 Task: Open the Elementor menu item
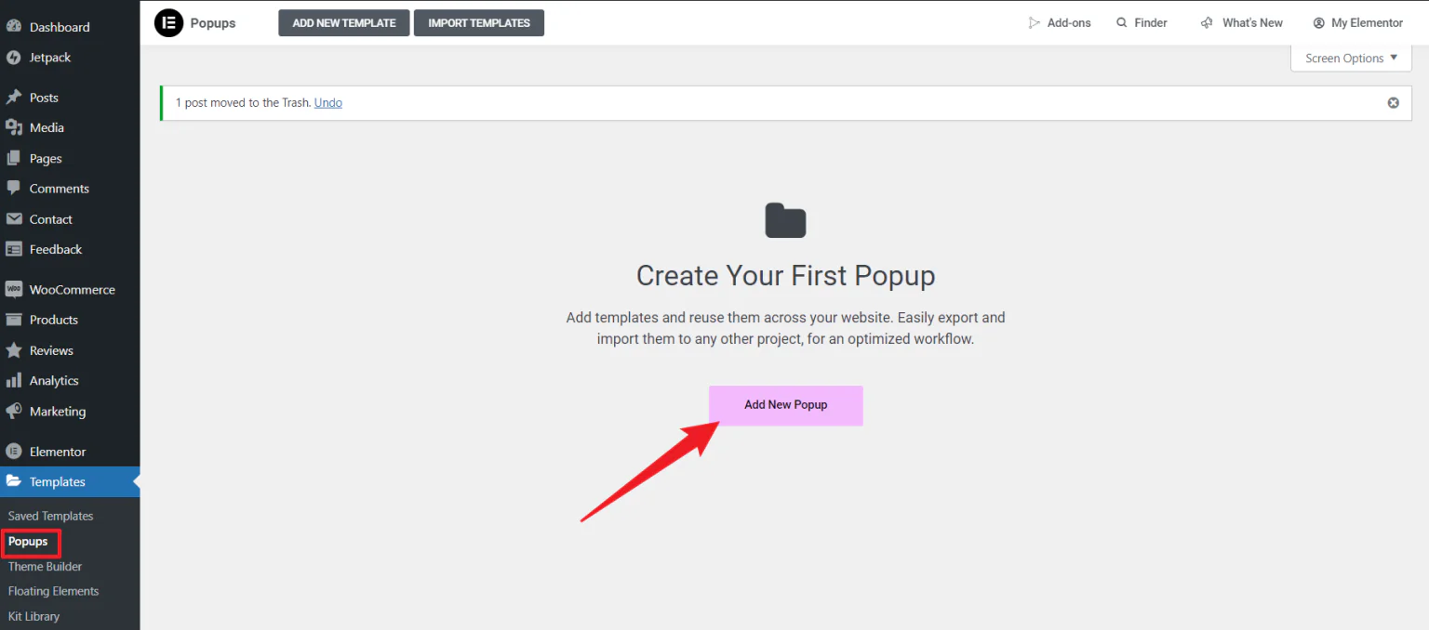70,452
